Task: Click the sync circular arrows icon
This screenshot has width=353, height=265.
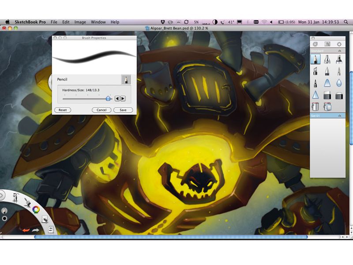Action: [186, 22]
